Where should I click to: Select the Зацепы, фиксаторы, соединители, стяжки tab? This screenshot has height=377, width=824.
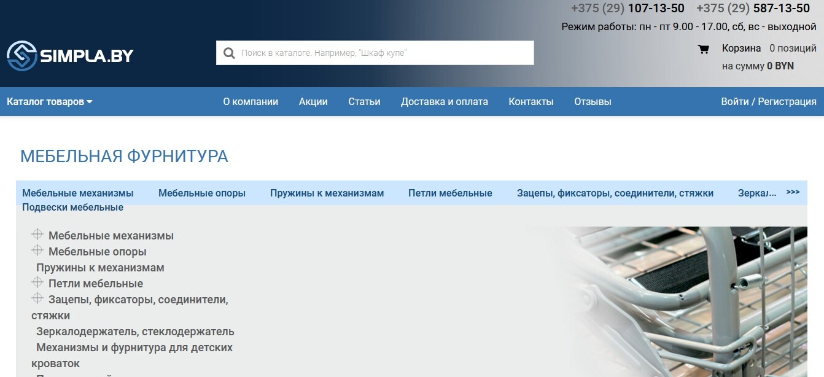[613, 192]
